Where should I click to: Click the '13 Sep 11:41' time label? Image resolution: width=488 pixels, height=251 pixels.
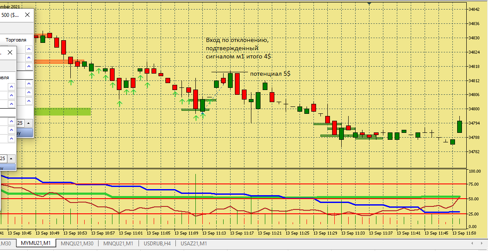[x=408, y=233]
